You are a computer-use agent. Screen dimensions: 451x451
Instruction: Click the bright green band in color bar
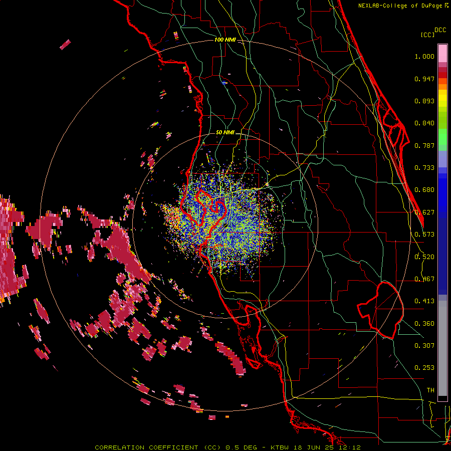442,136
